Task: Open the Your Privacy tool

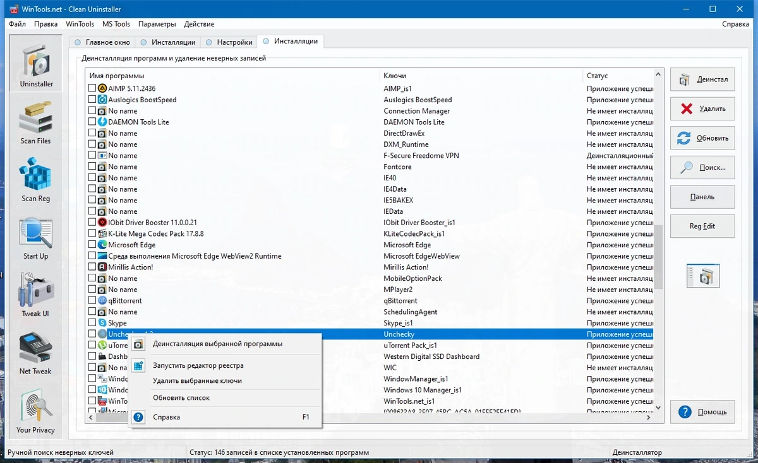Action: pyautogui.click(x=35, y=412)
